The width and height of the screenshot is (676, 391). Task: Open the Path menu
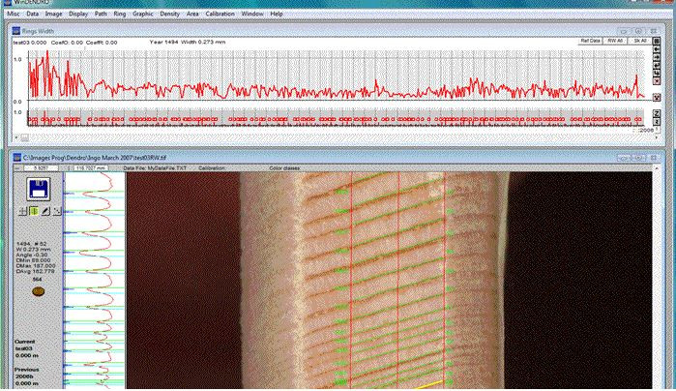click(x=101, y=14)
